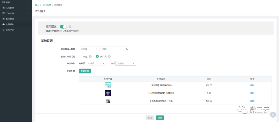Click the 素材管理 cloud icon
The height and width of the screenshot is (122, 279).
point(3,19)
